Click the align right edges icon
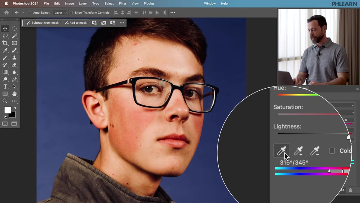This screenshot has width=360, height=203. 129,13
